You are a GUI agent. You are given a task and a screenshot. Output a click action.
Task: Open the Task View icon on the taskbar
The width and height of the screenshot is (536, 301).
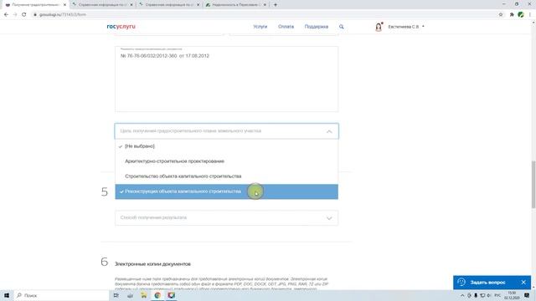click(116, 295)
